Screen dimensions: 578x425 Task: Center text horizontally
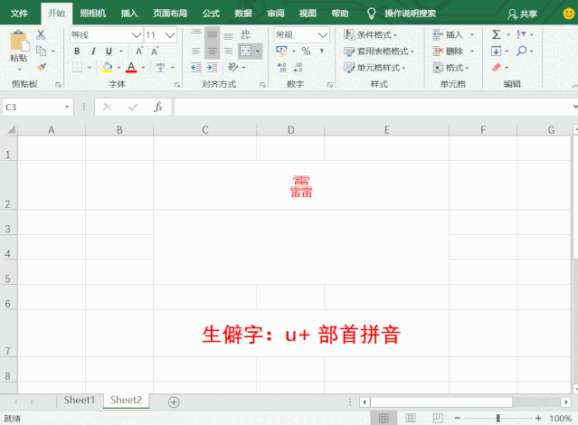point(212,52)
